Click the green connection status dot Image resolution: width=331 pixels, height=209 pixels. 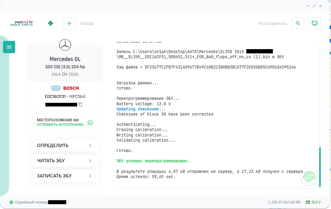11,202
